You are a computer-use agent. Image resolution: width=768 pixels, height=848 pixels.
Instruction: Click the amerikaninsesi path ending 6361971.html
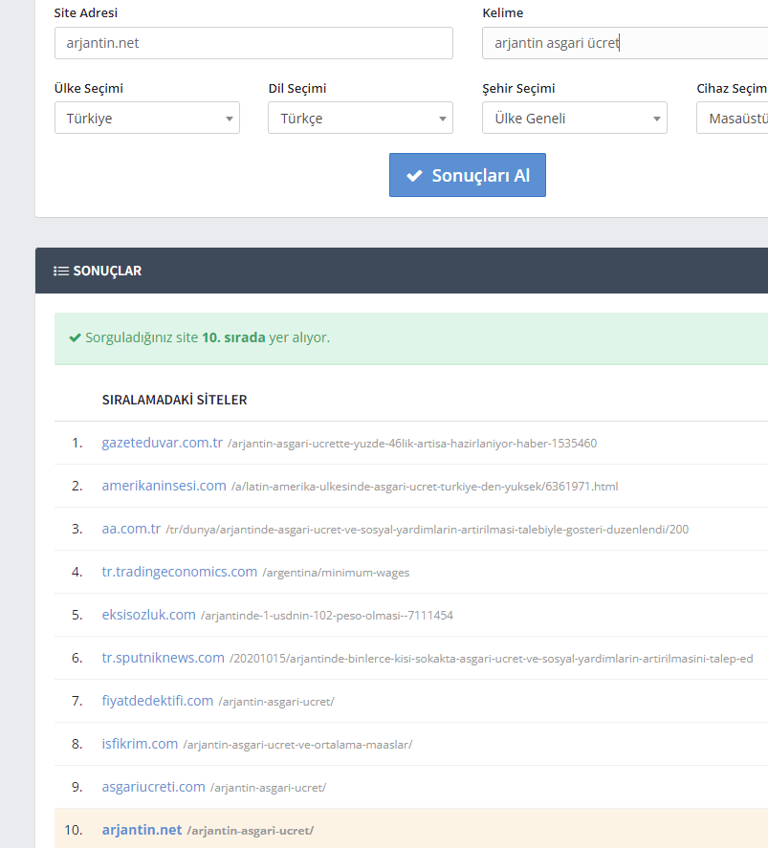click(x=425, y=487)
